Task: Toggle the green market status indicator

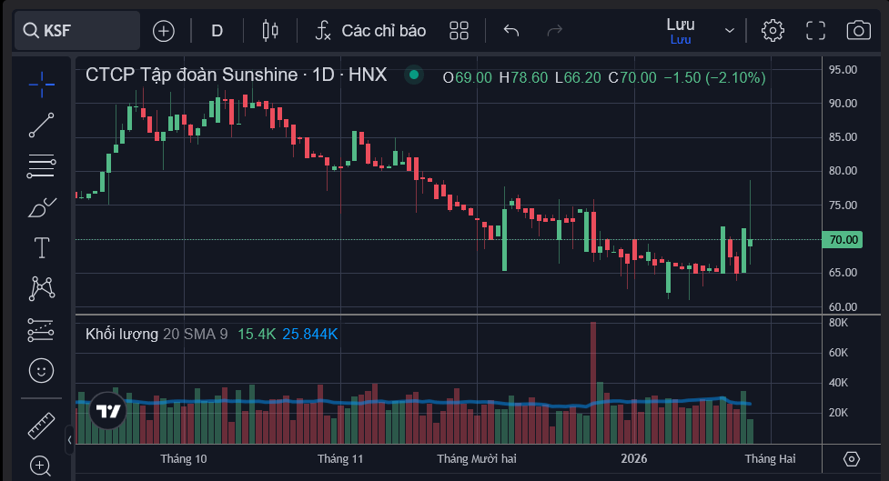Action: [414, 75]
